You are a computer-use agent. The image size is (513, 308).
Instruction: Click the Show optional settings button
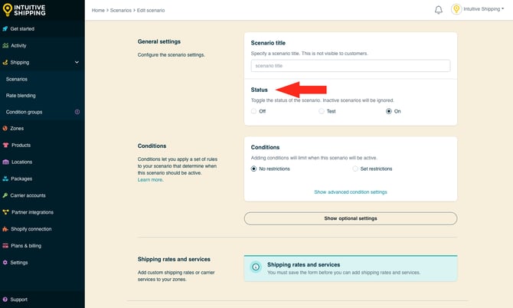tap(350, 218)
